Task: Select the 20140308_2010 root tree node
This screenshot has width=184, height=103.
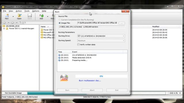Action: tap(13, 26)
